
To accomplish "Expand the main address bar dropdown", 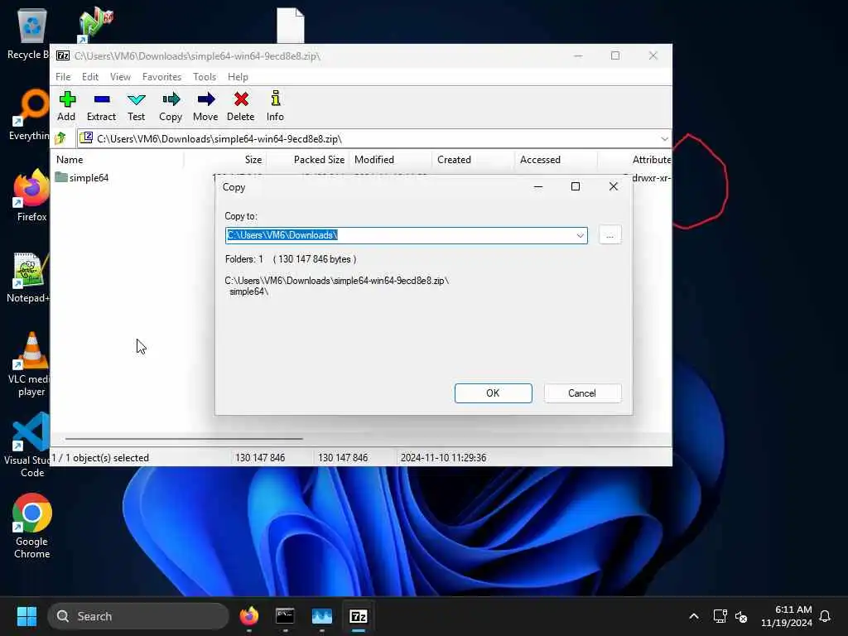I will point(664,139).
